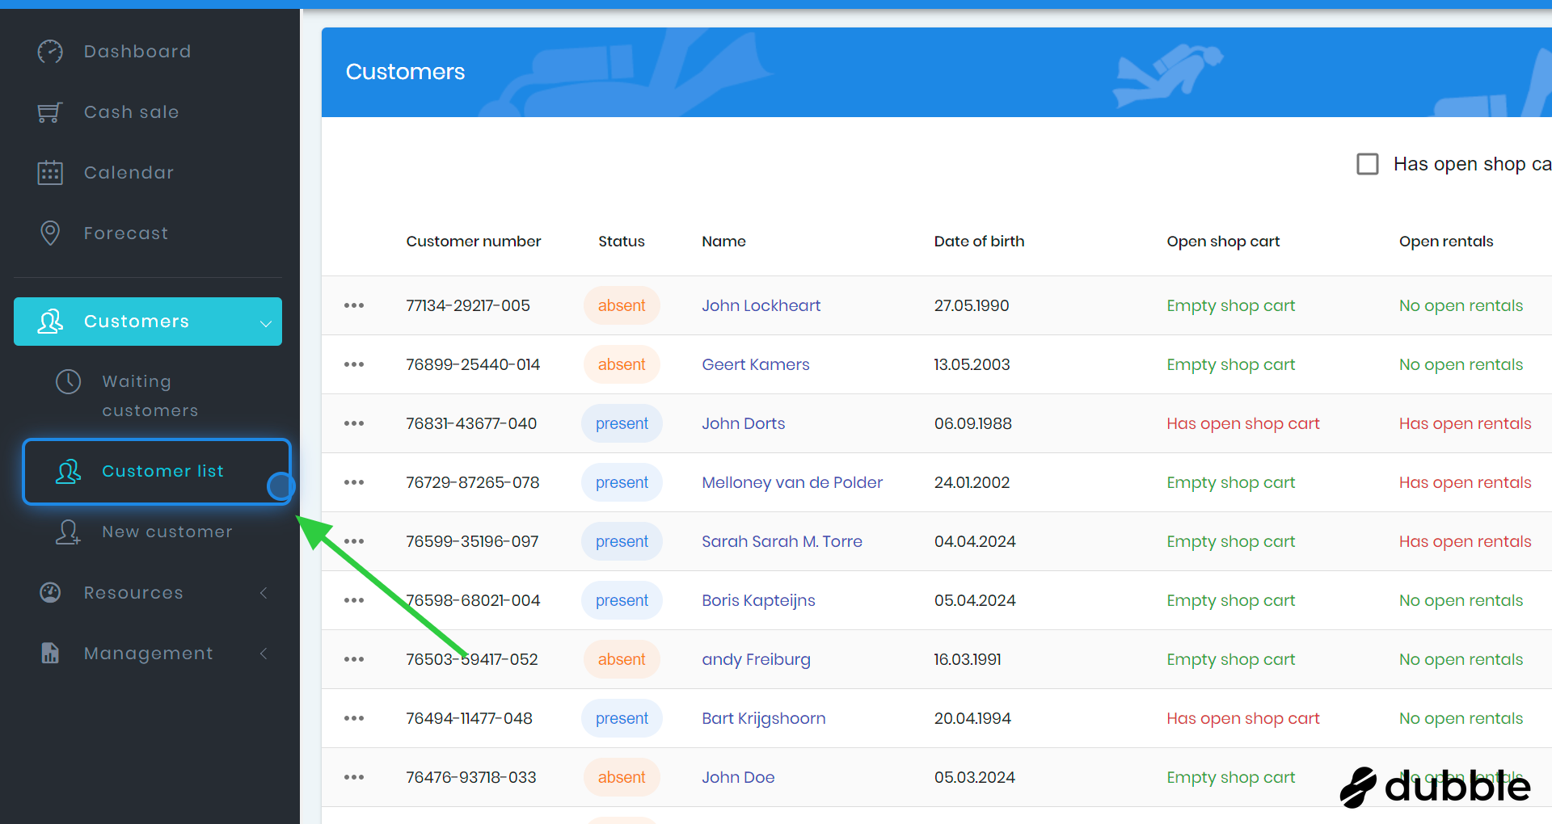Open Bart Krijgshoorn customer link
Viewport: 1552px width, 824px height.
(763, 718)
